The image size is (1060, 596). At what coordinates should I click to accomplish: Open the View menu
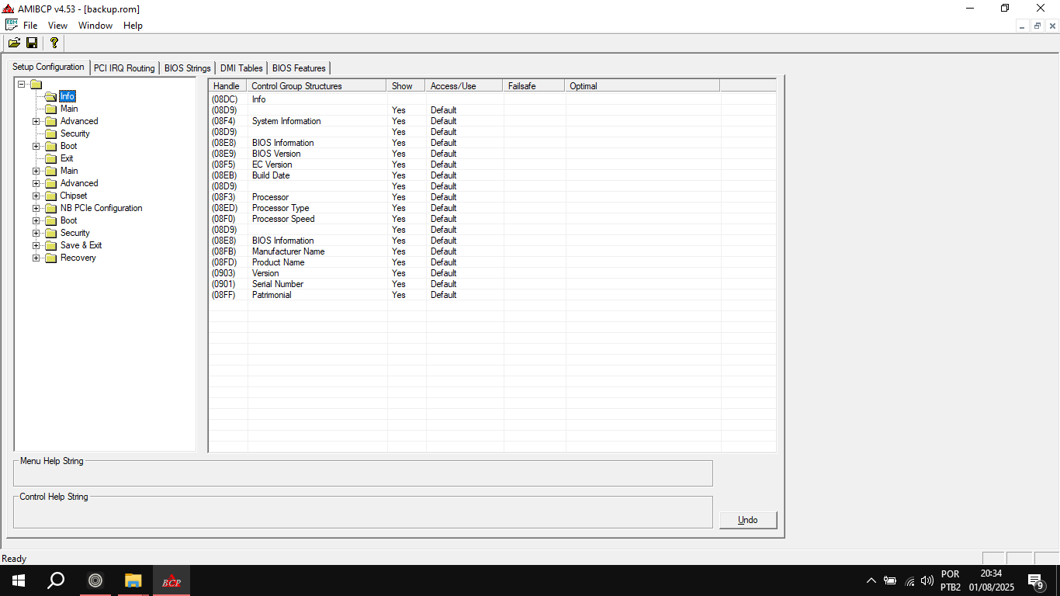coord(57,26)
